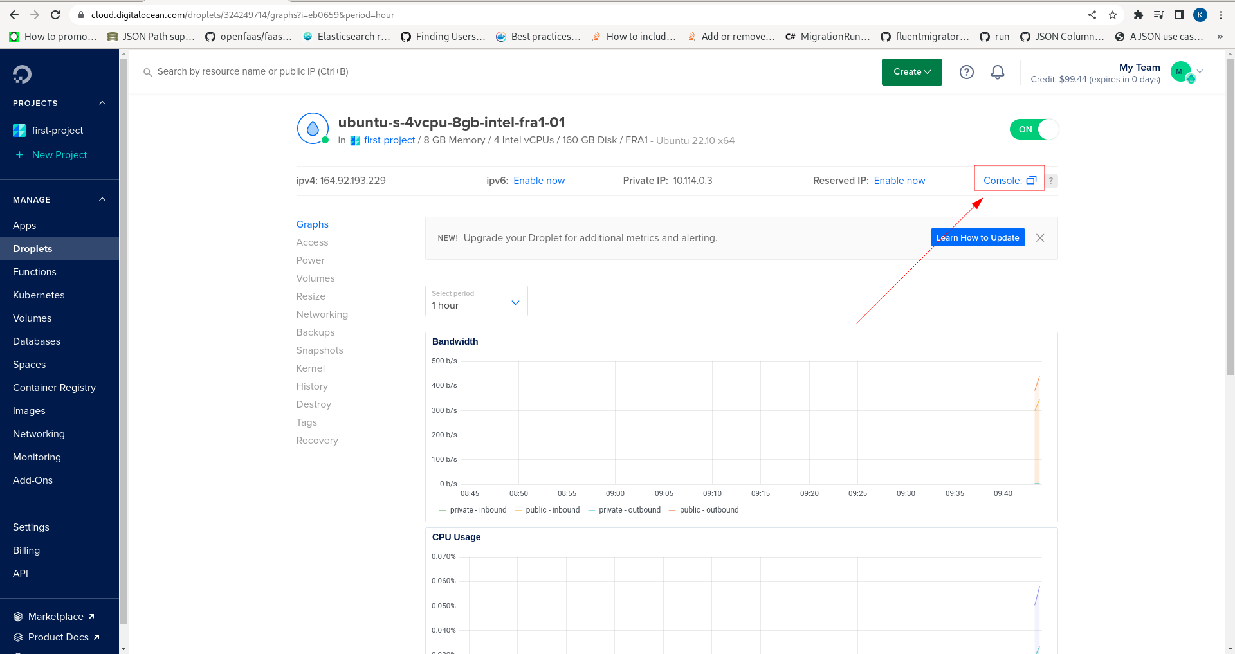Click the ipv4 address 164.92.193.229
1235x654 pixels.
(x=353, y=181)
